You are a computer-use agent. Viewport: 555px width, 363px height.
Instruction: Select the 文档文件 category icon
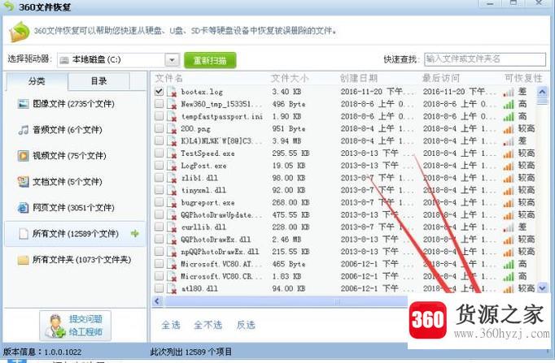[24, 182]
